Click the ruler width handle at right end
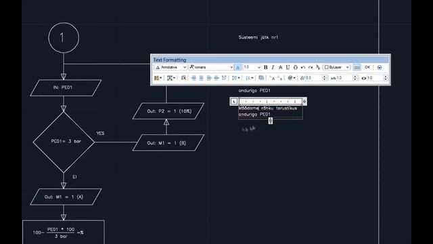Viewport: 433px width, 244px height. click(304, 102)
